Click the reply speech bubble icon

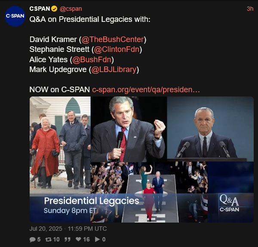click(32, 239)
